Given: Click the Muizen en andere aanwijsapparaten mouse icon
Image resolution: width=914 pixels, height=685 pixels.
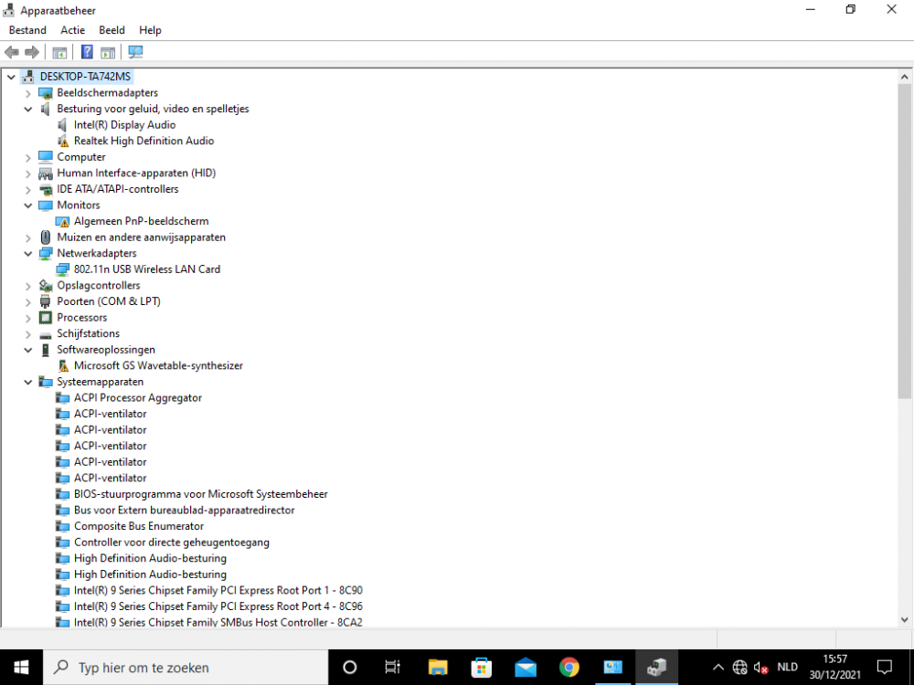Looking at the screenshot, I should [x=46, y=237].
